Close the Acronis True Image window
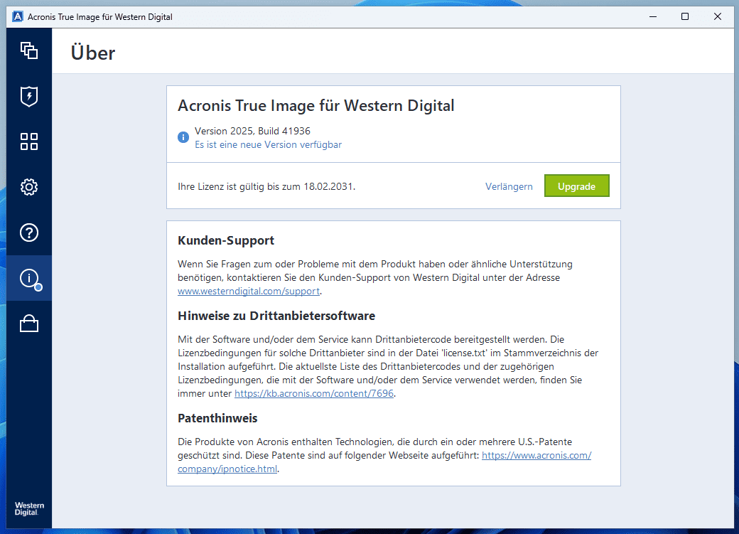 (717, 16)
